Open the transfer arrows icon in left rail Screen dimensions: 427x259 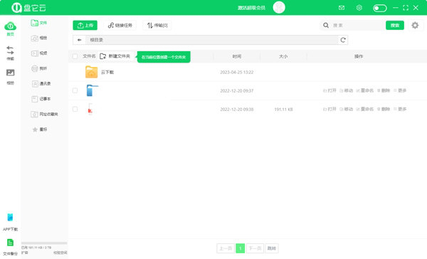click(10, 50)
